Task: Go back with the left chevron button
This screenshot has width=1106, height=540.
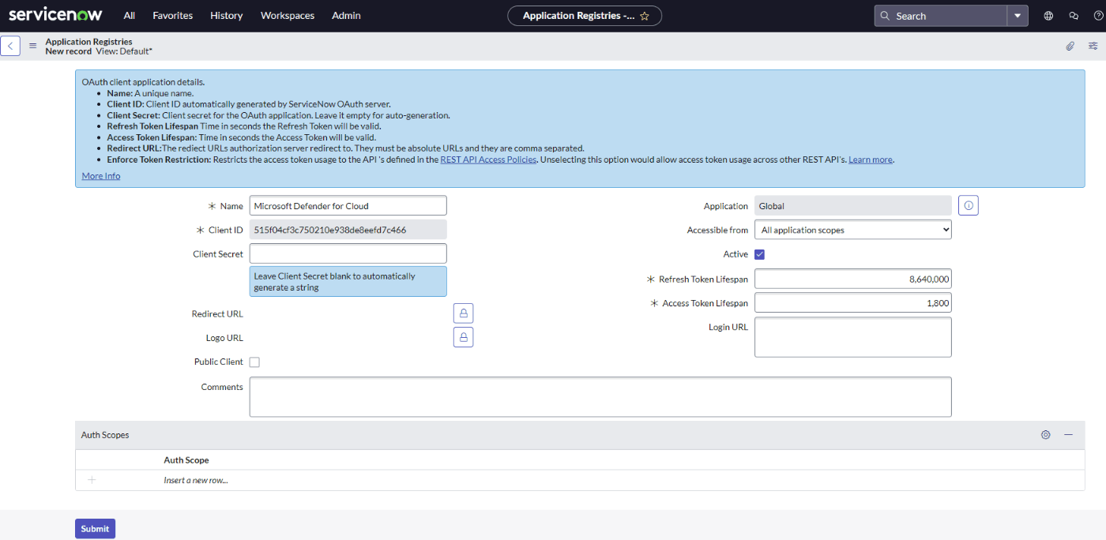Action: click(x=10, y=46)
